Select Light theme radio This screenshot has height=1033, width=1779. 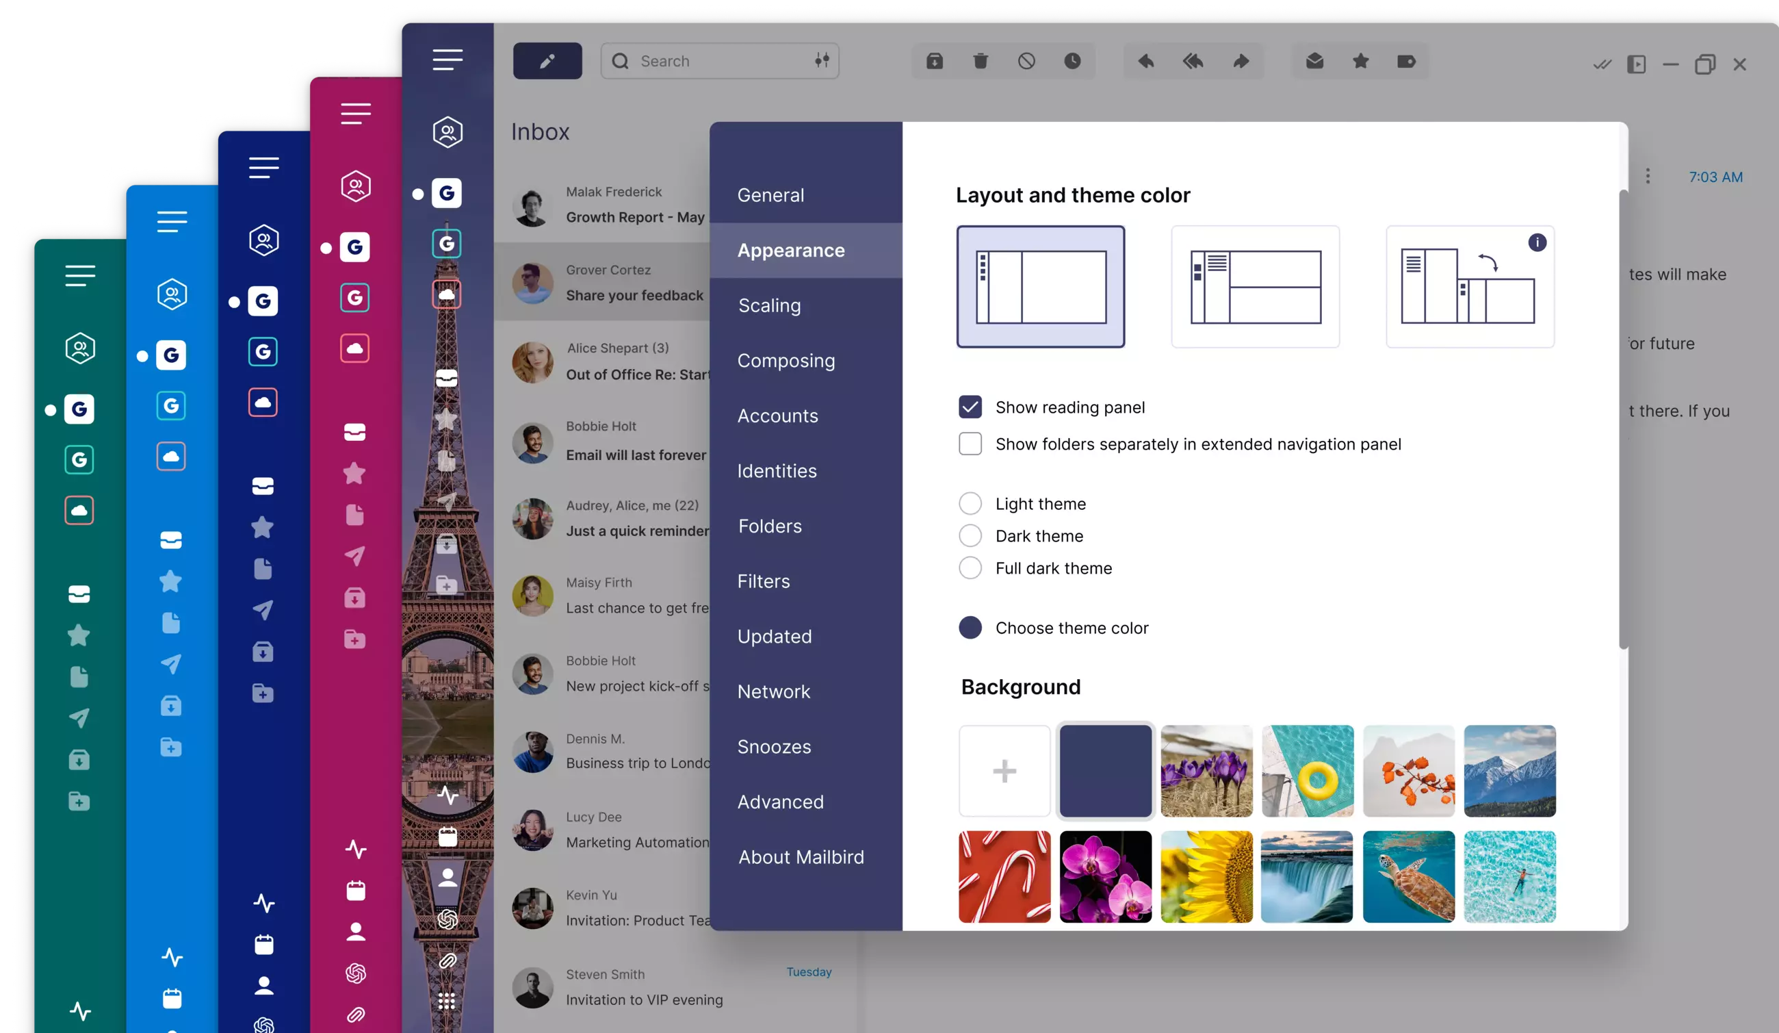point(970,503)
